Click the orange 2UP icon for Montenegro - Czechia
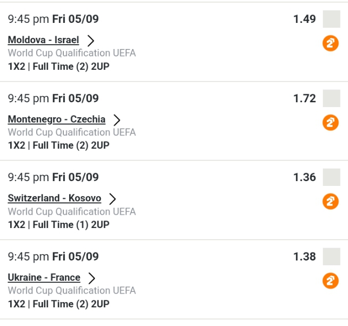The height and width of the screenshot is (326, 348). click(x=331, y=123)
